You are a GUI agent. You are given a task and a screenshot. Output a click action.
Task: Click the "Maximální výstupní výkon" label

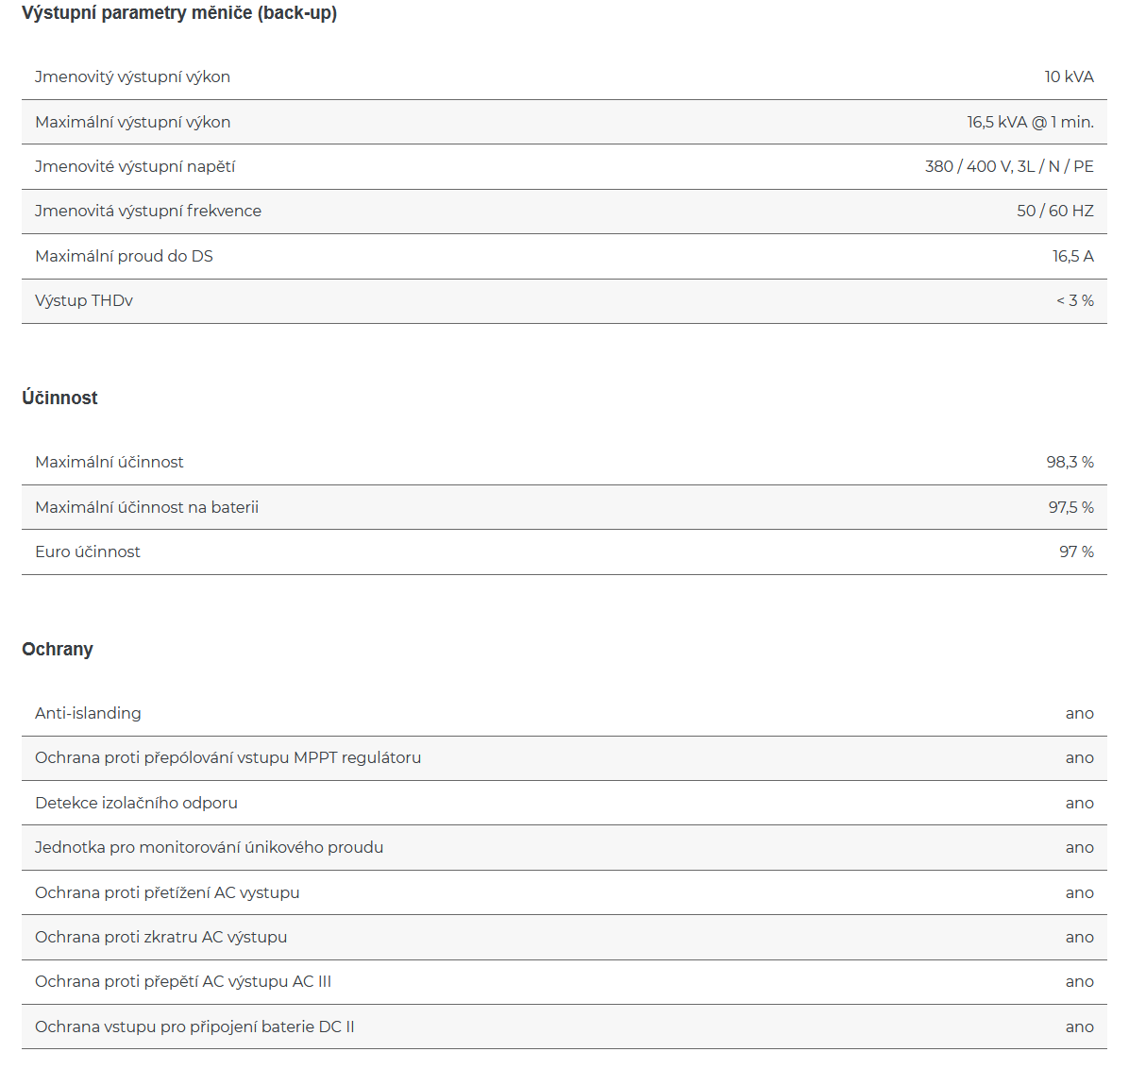(x=132, y=122)
